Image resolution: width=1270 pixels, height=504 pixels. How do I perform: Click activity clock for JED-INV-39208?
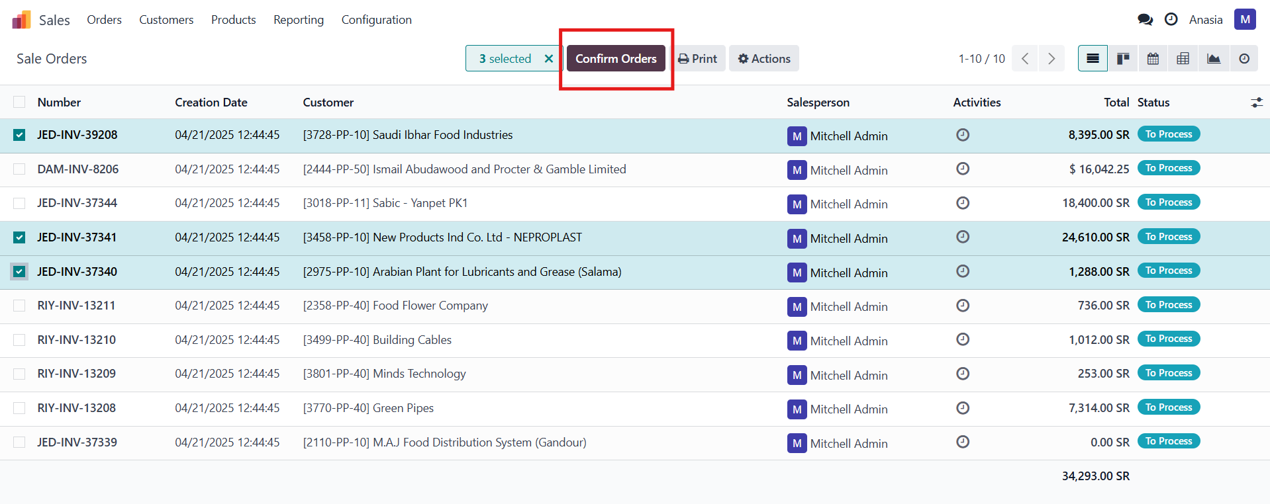click(963, 135)
